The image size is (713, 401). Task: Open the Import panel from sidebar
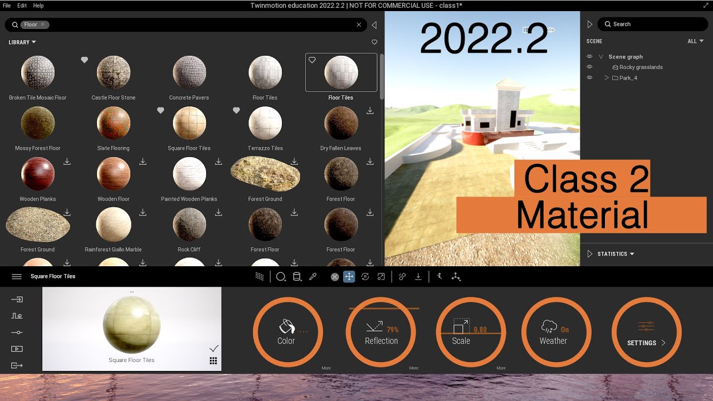pos(17,300)
